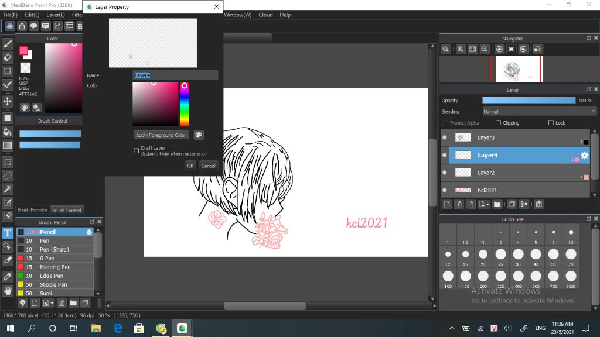Open the Edit menu
The image size is (600, 337).
click(32, 15)
